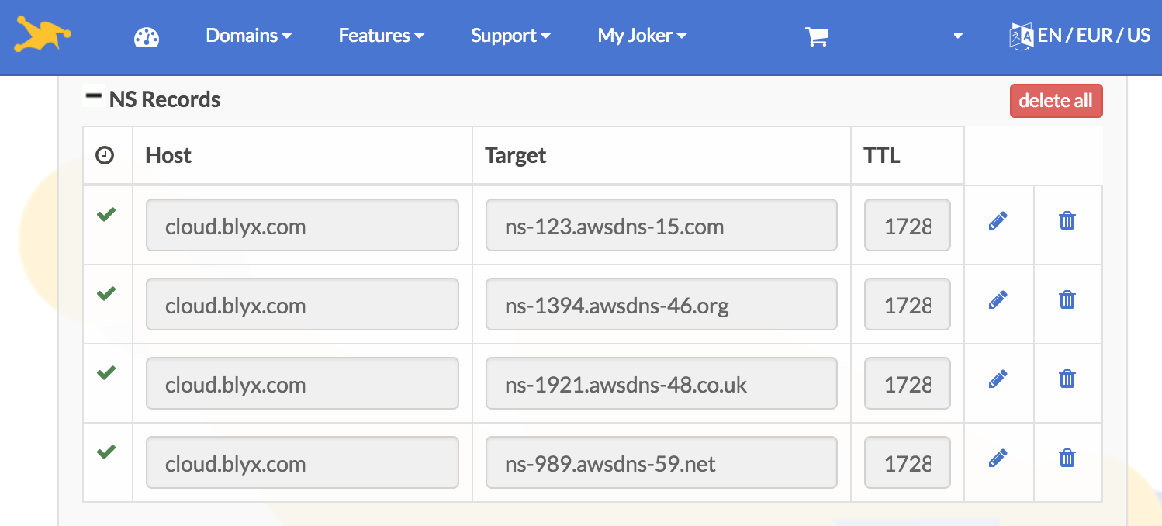Screen dimensions: 1162x526
Task: Click the language translate icon
Action: coord(1021,36)
